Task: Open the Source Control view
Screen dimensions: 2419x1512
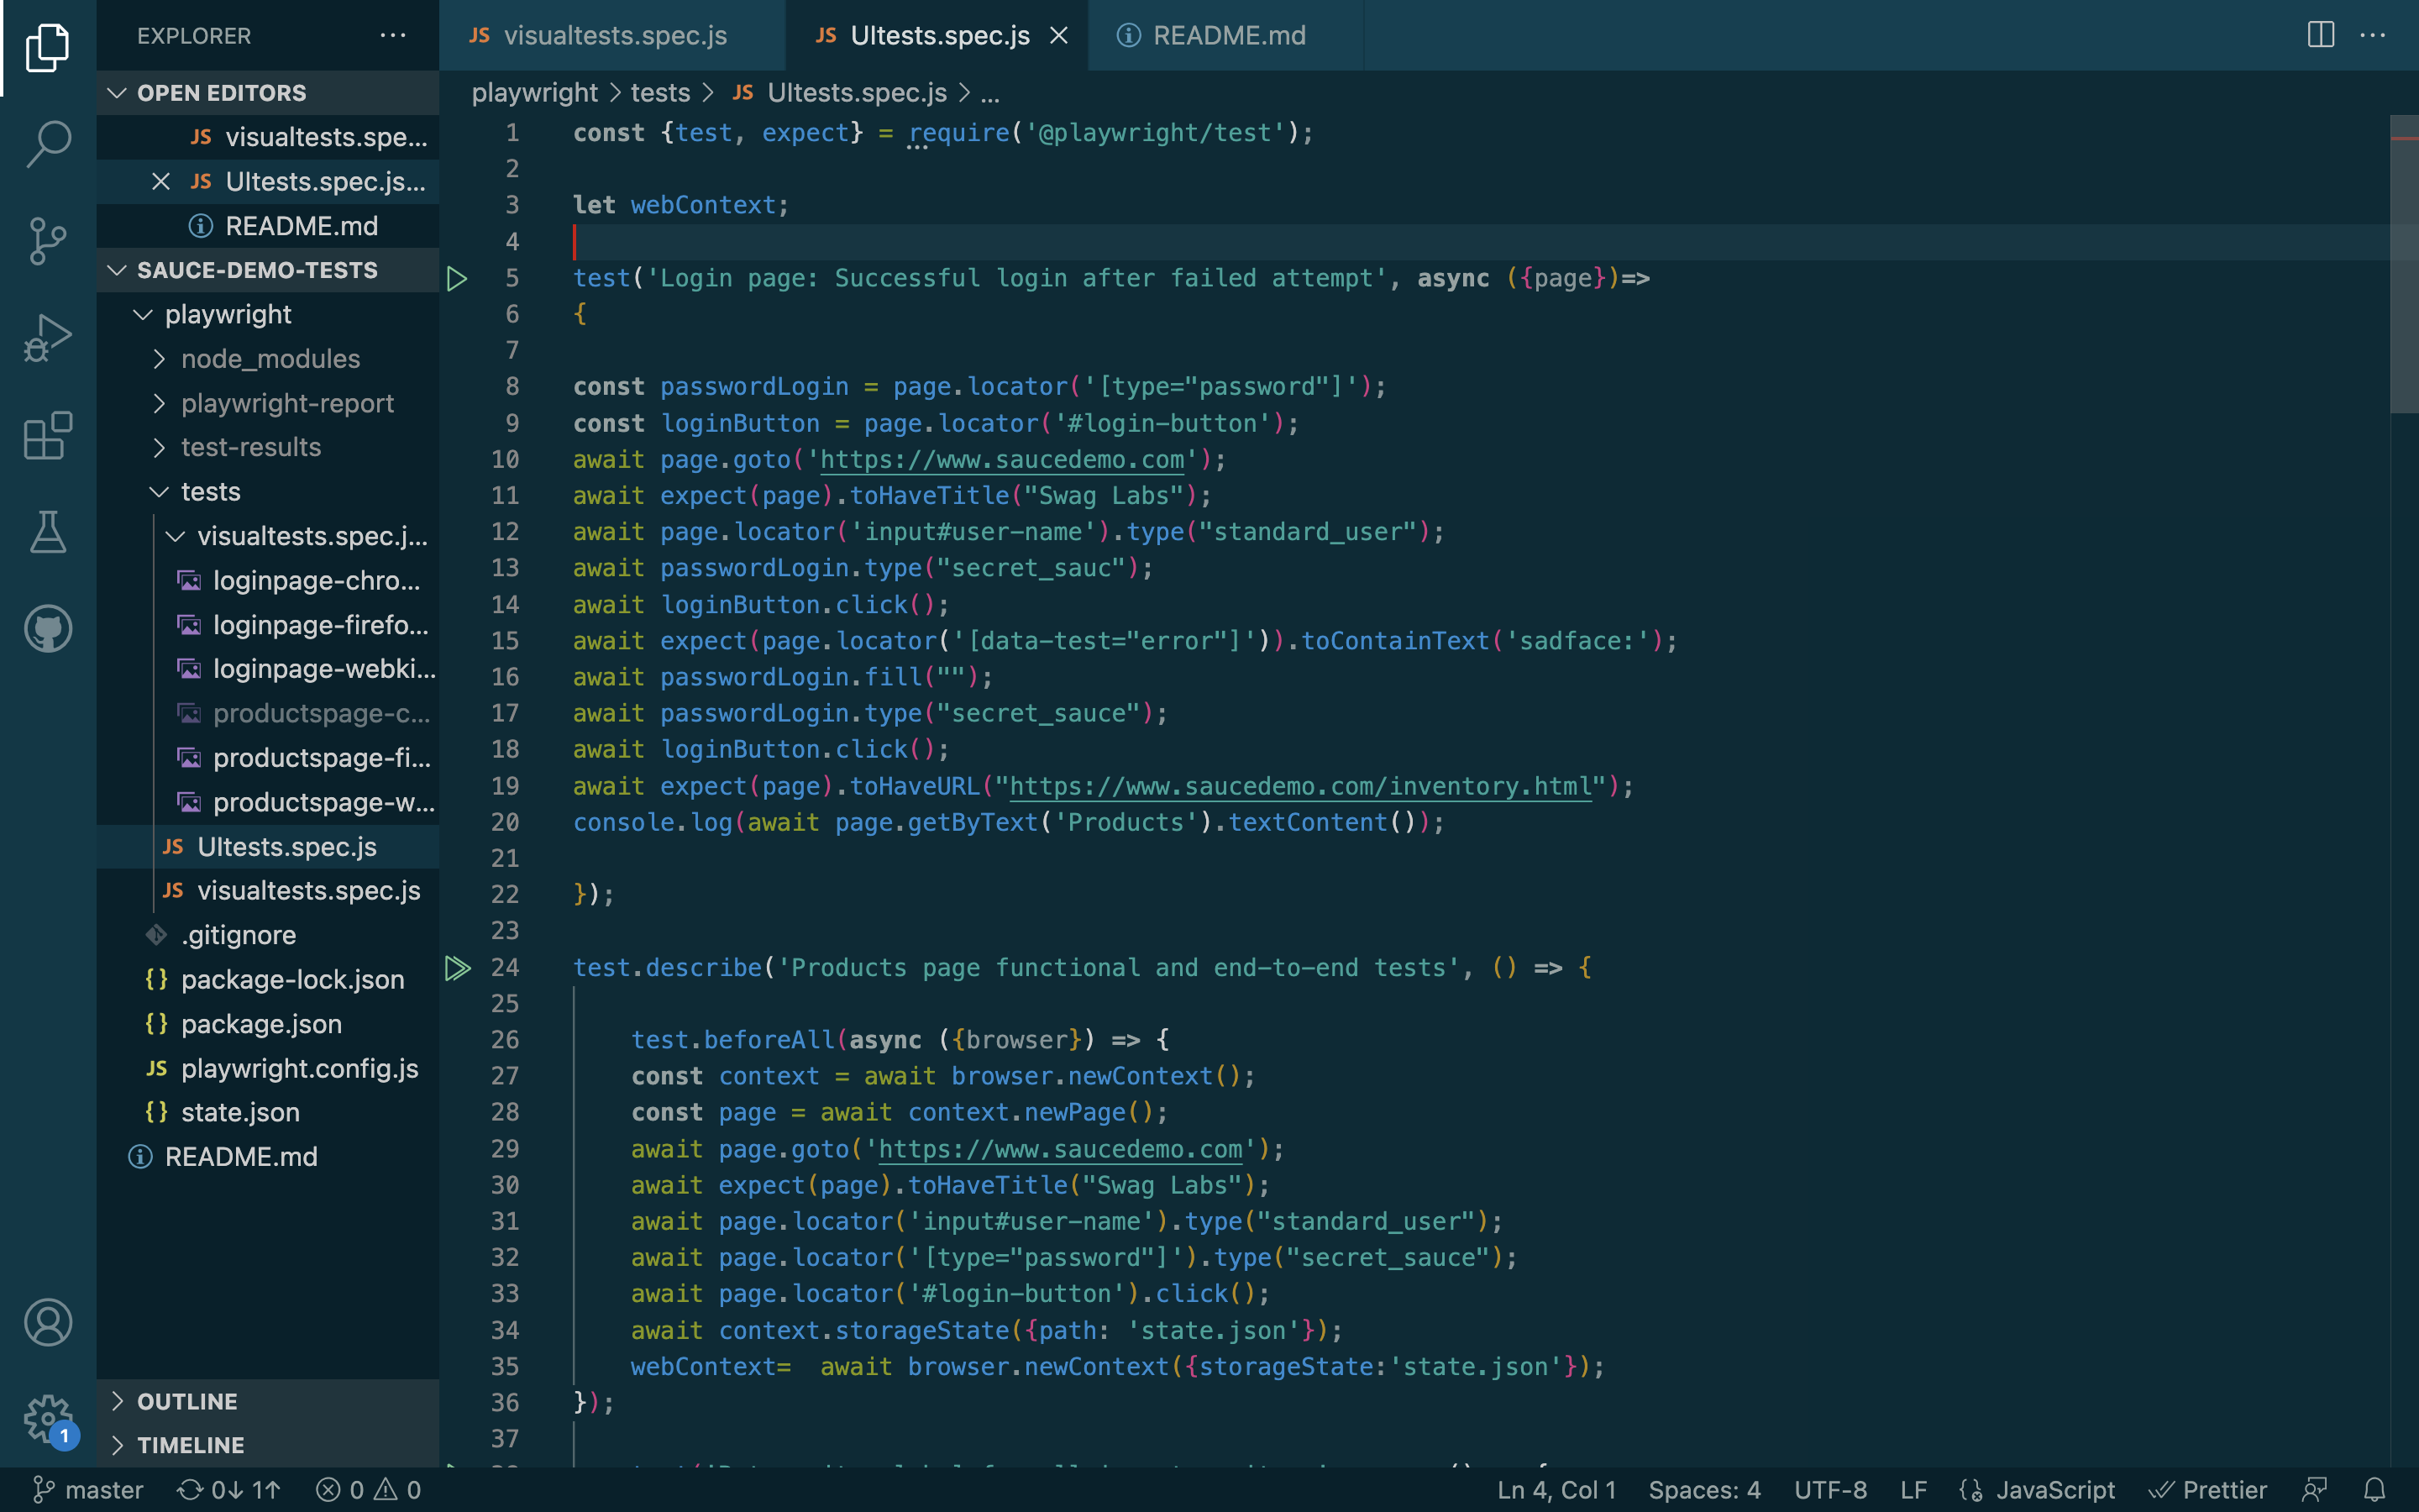Action: tap(48, 241)
